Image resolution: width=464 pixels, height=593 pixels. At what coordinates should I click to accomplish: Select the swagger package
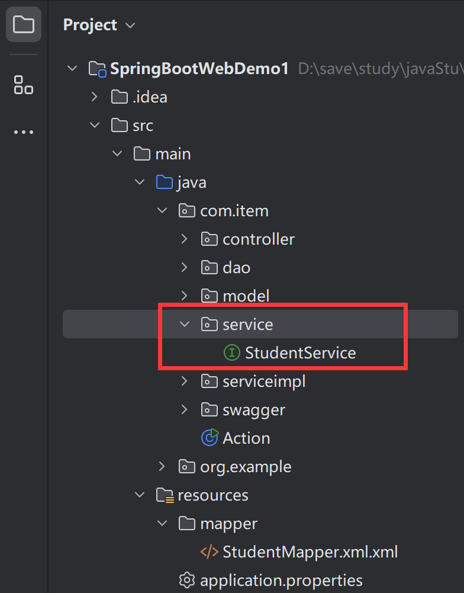(253, 410)
